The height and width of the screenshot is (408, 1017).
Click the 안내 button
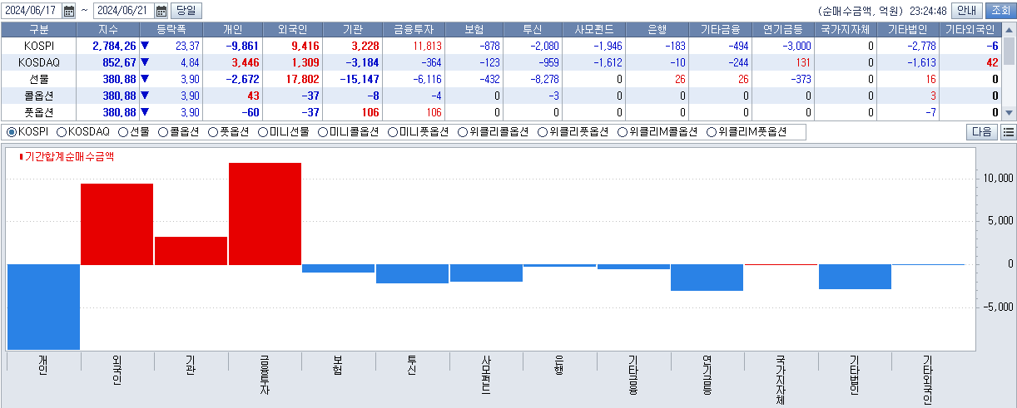[967, 11]
